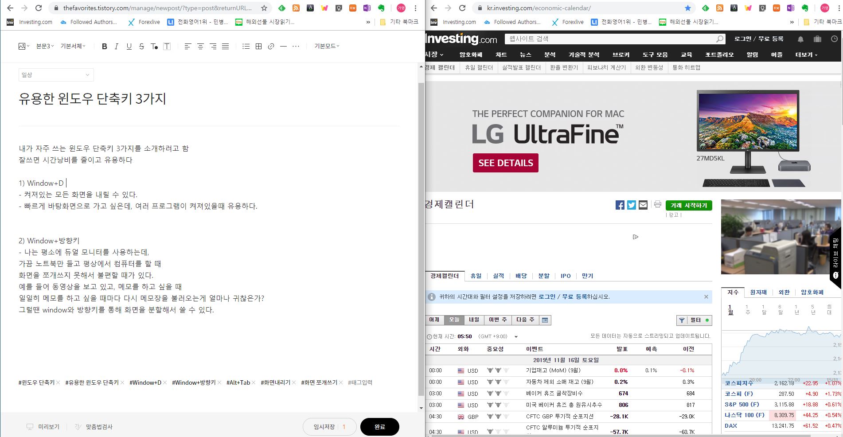Open the 기본모드 editor mode dropdown
Screen dimensions: 843x437
click(x=327, y=46)
